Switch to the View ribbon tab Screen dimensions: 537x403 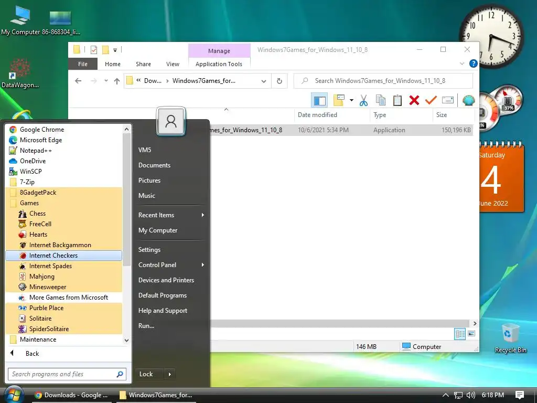(173, 64)
